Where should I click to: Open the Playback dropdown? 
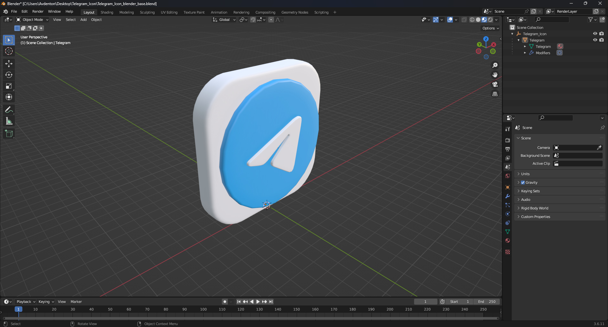tap(26, 302)
